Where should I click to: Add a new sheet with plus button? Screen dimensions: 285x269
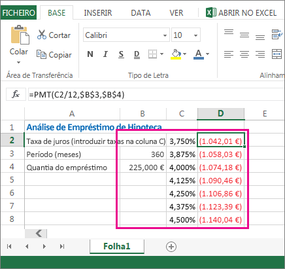(171, 247)
